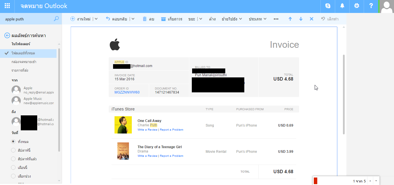Click the One Call Away song title

[149, 121]
